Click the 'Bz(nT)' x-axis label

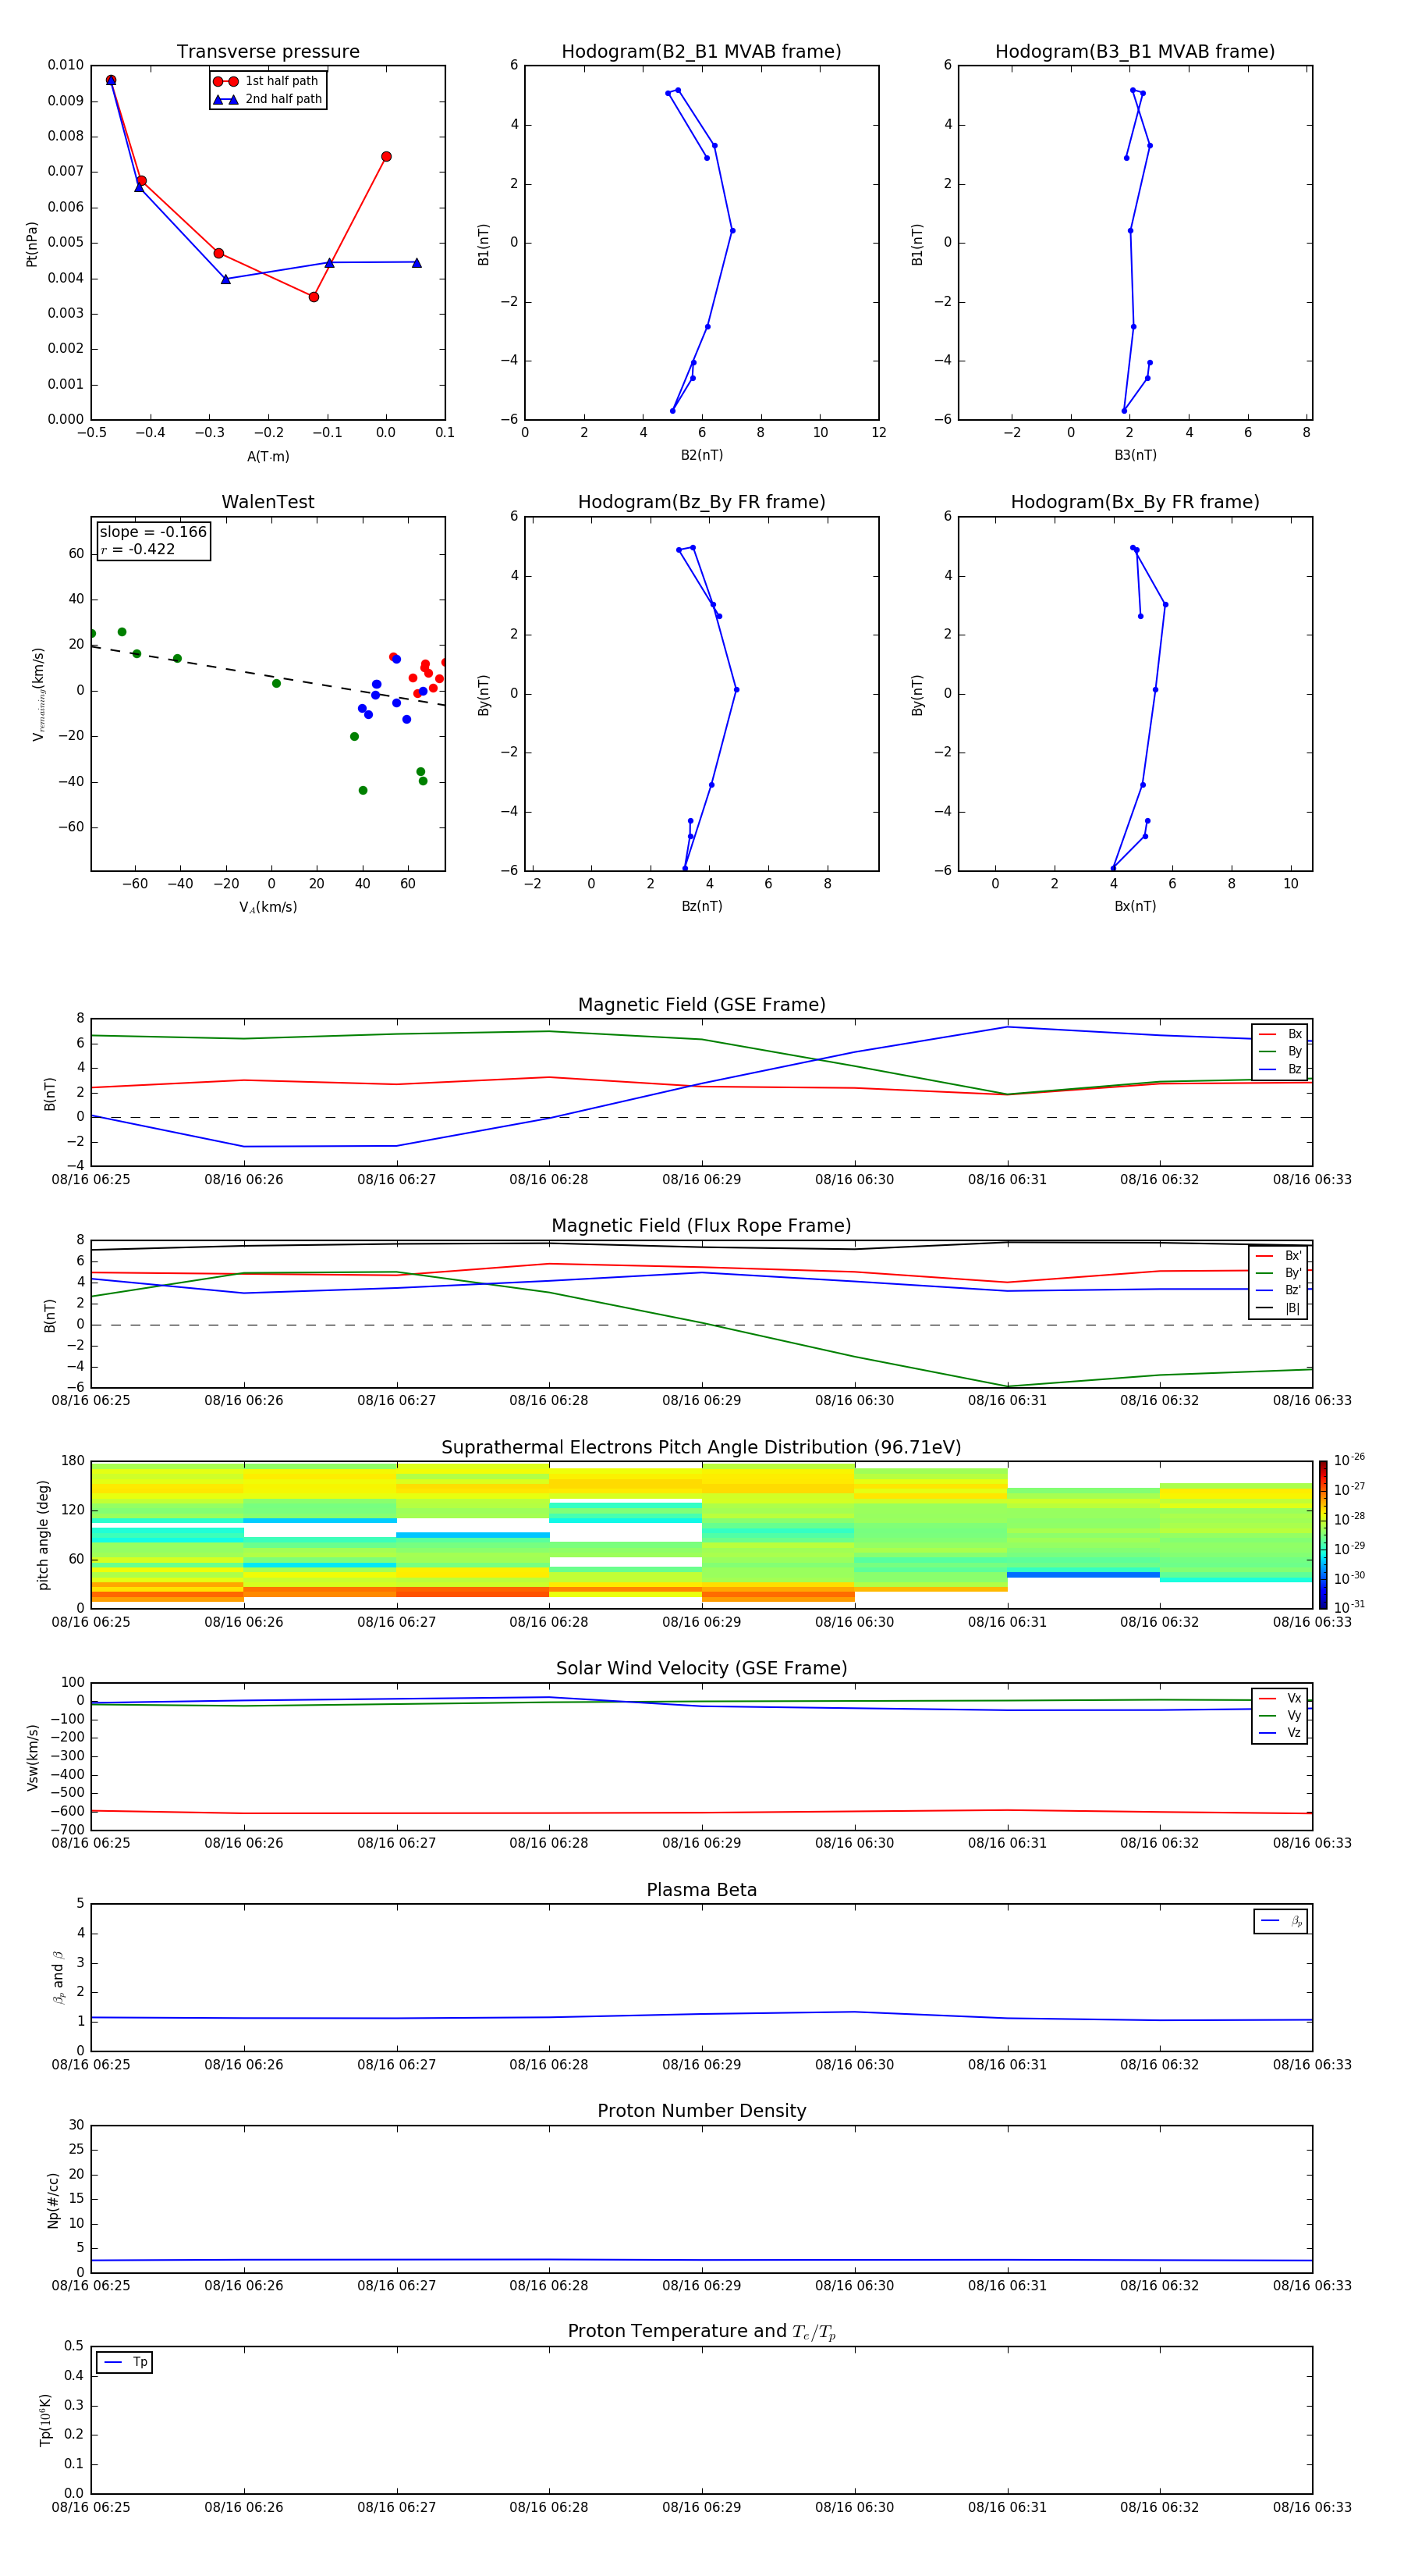[x=701, y=906]
